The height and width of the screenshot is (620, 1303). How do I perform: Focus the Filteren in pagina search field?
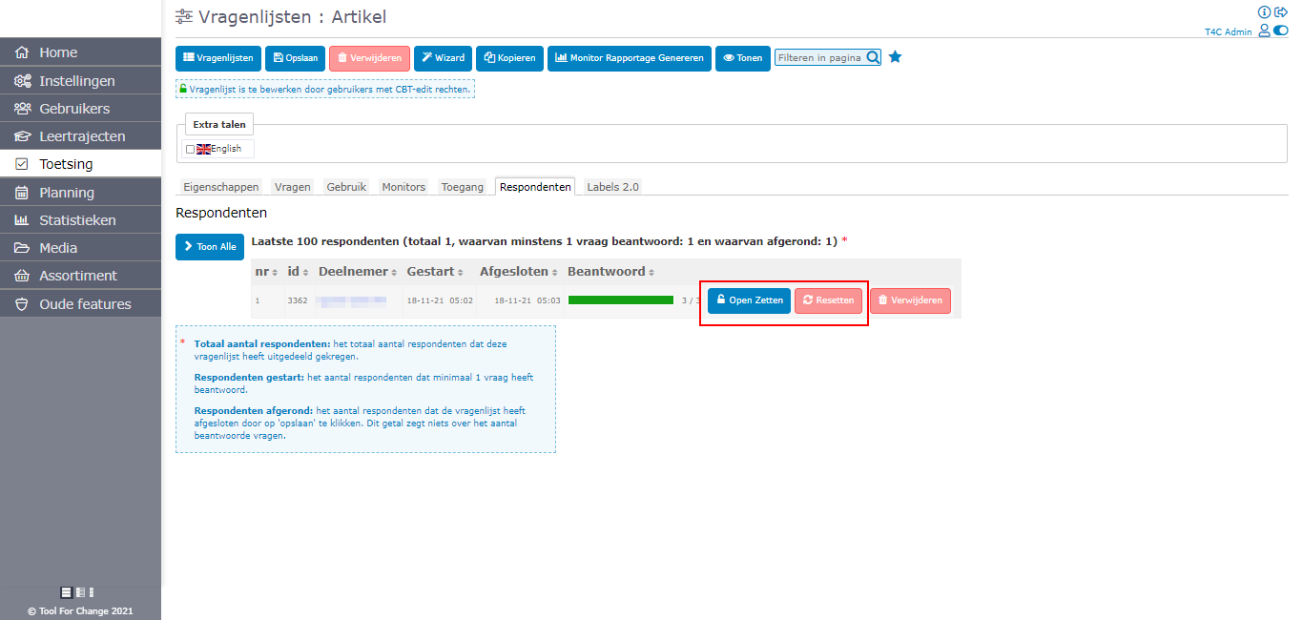tap(819, 58)
